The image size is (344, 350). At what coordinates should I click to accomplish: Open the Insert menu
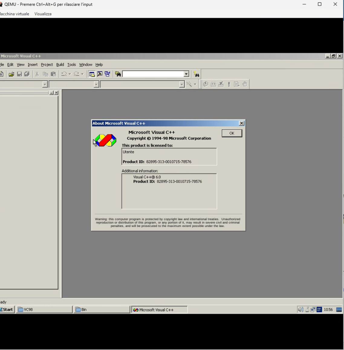tap(33, 65)
